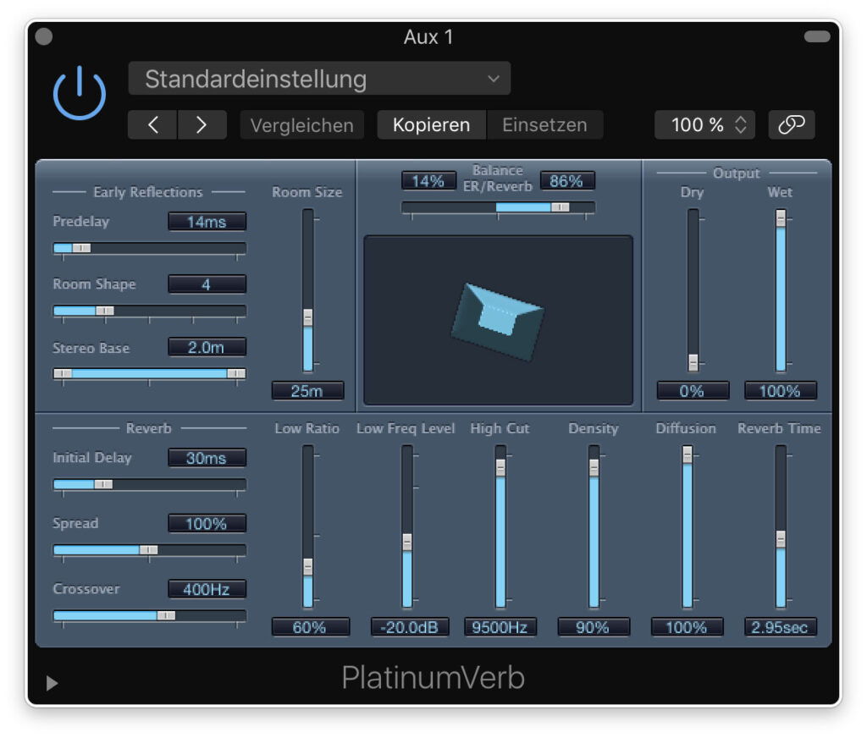Open the 100 % view size menu
The image size is (867, 738).
pos(704,125)
